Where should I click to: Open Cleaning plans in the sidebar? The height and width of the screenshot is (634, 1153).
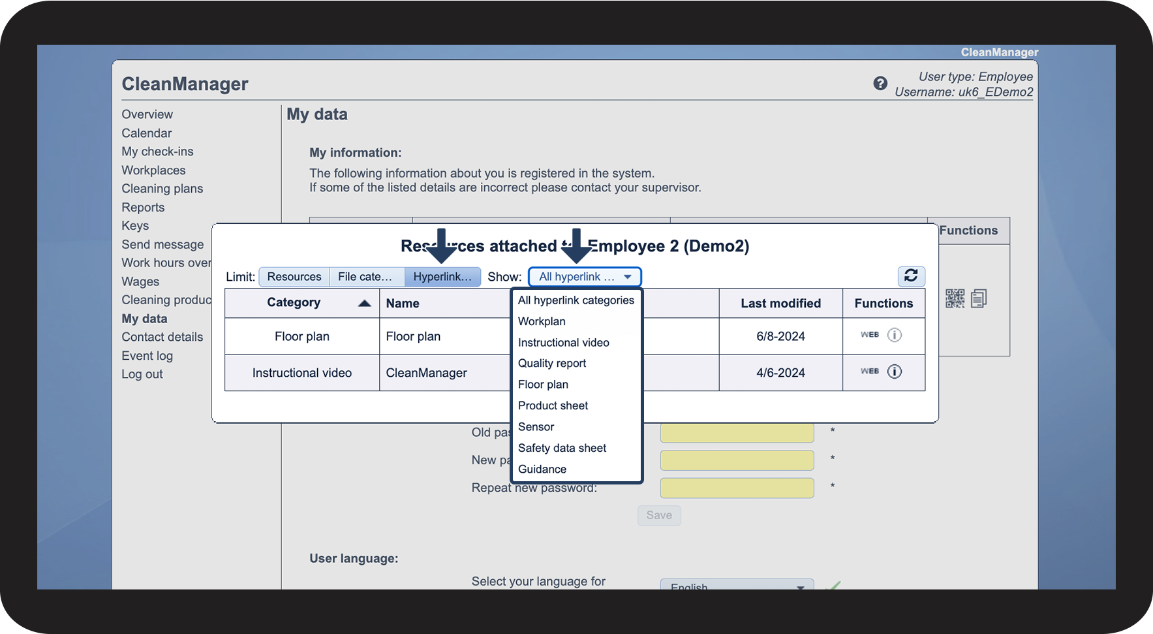click(x=162, y=189)
